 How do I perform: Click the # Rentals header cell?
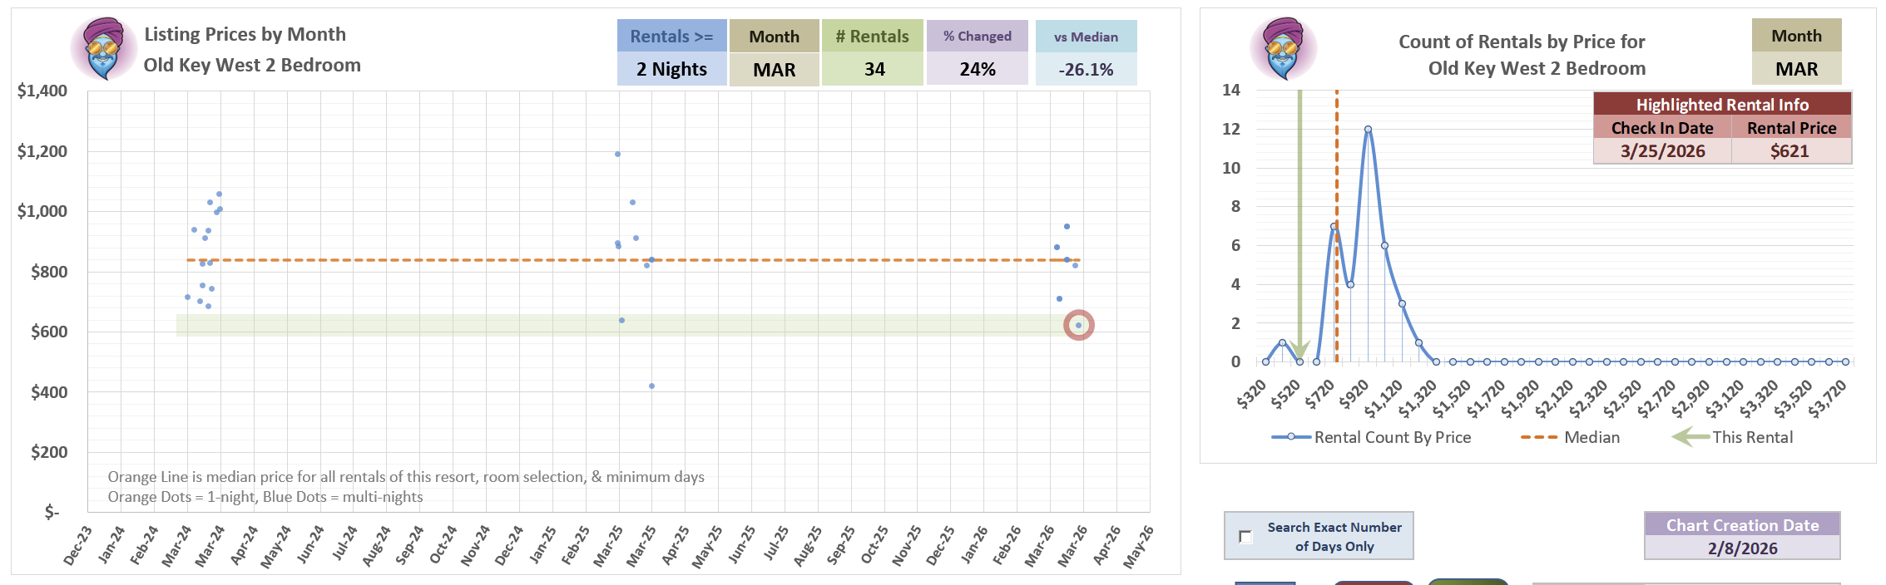872,37
